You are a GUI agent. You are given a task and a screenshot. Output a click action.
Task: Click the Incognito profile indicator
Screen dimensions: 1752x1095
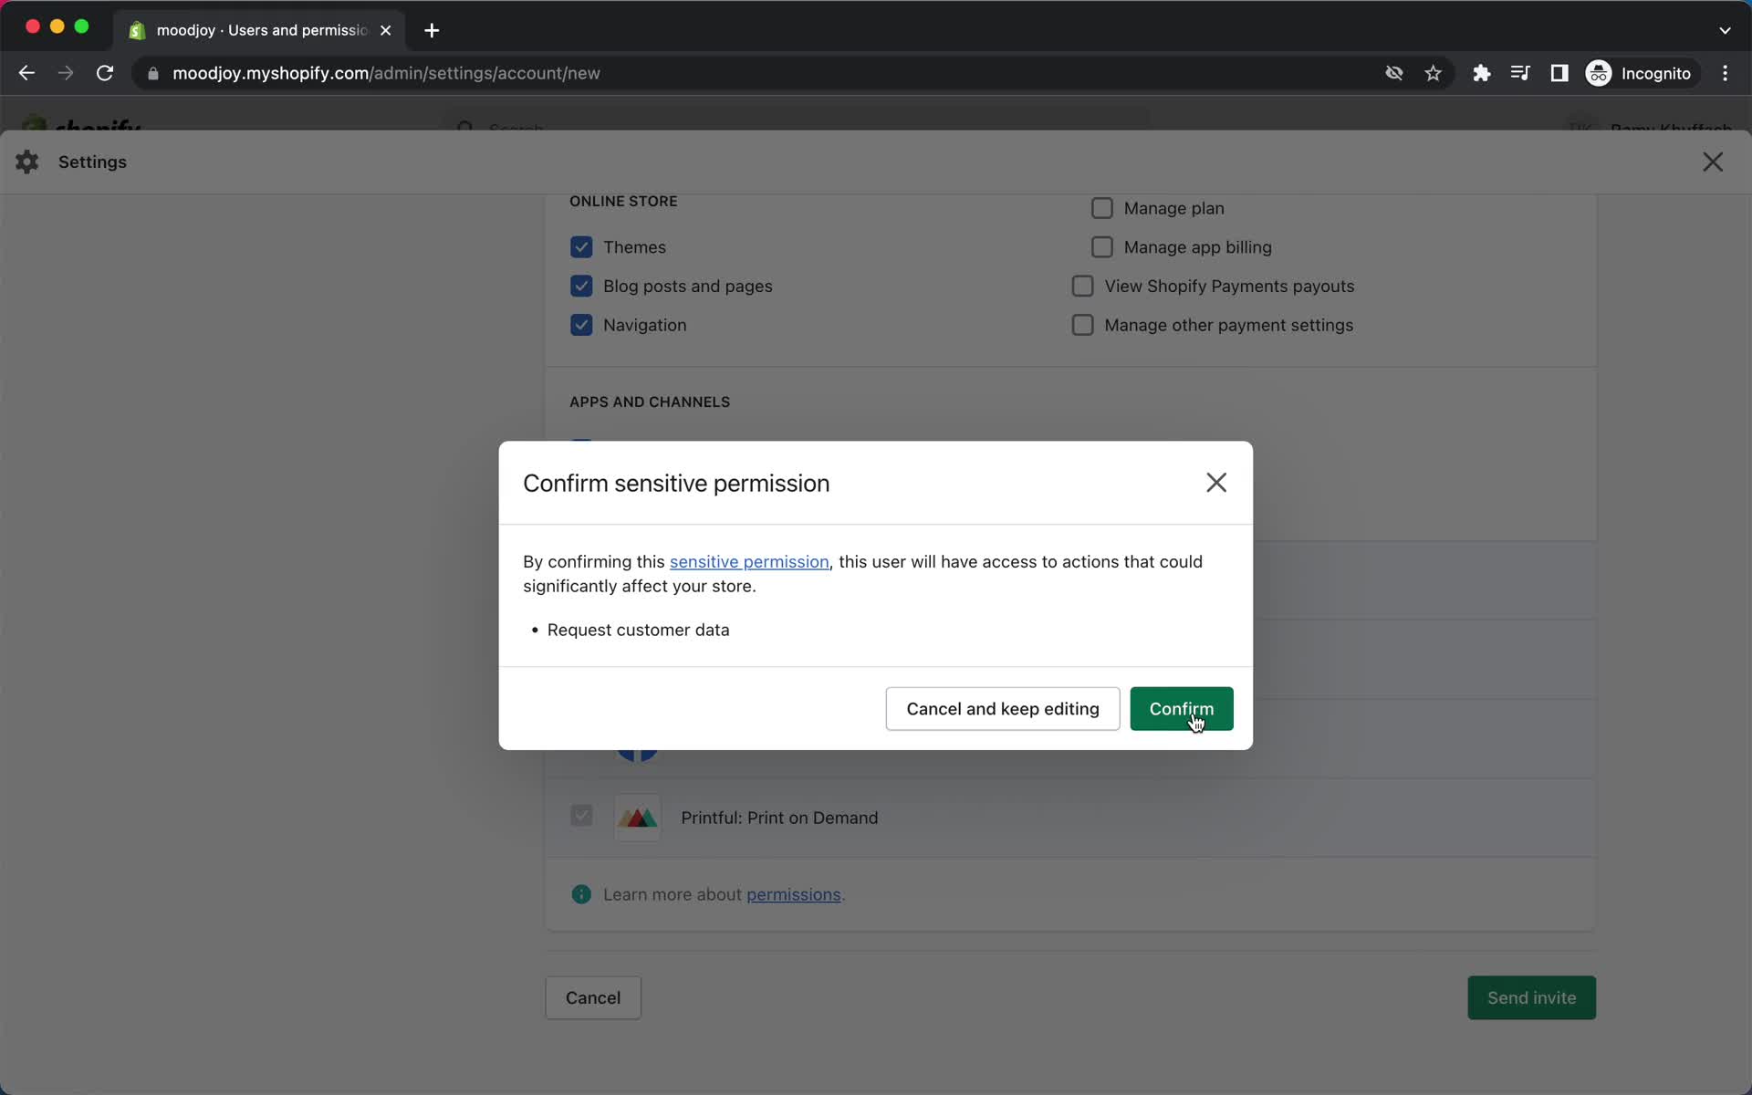(1640, 73)
